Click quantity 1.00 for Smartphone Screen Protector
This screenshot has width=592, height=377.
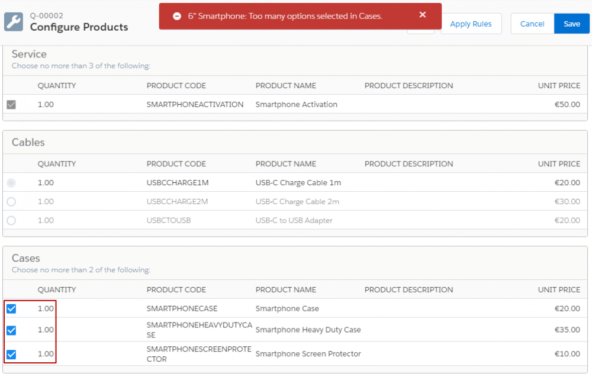46,354
